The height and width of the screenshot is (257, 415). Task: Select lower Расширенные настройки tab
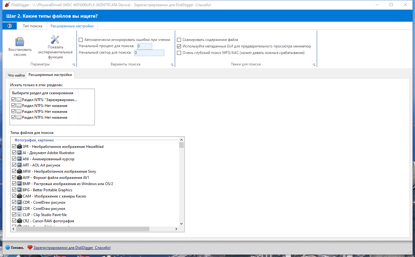coord(50,75)
